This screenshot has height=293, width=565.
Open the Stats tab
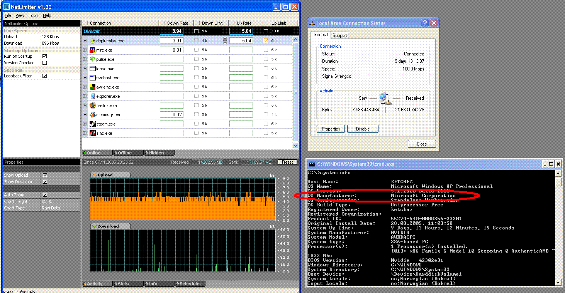[128, 284]
